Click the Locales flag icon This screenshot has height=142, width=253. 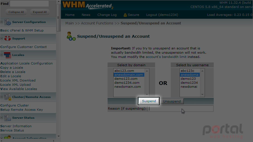pos(7,55)
